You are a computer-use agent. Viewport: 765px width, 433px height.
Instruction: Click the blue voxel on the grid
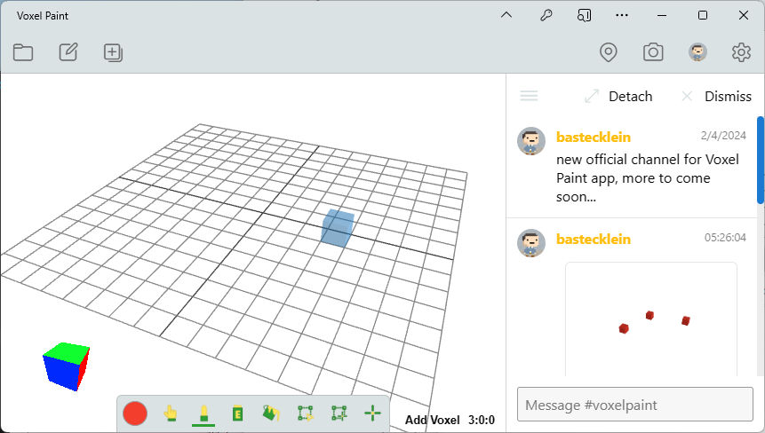pos(337,228)
